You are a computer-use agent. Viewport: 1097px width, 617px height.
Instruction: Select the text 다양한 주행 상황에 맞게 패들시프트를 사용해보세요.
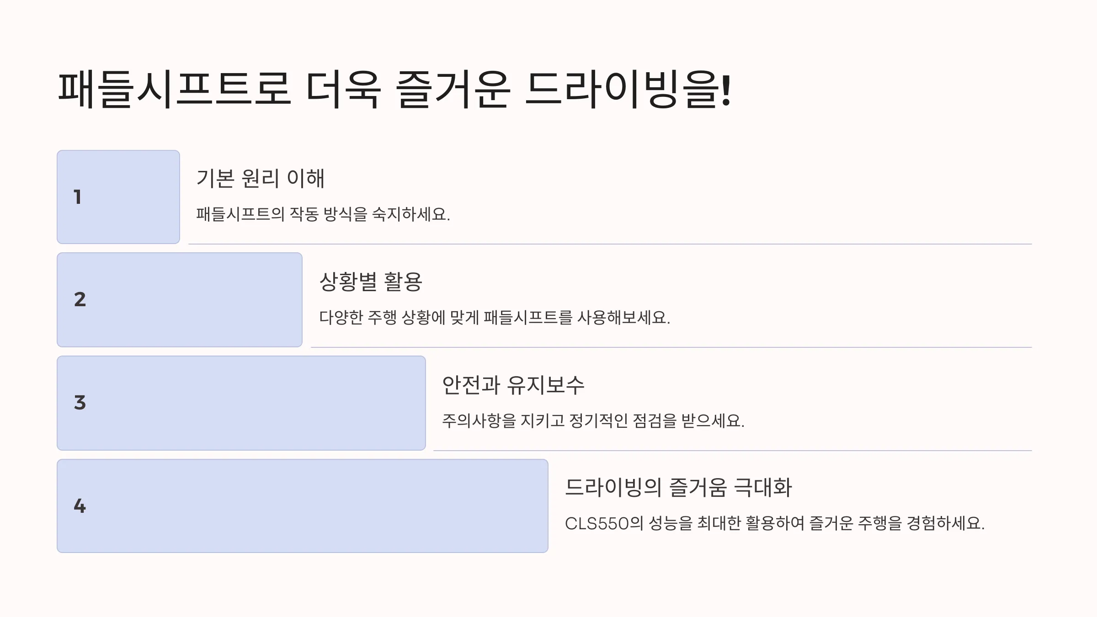point(495,317)
